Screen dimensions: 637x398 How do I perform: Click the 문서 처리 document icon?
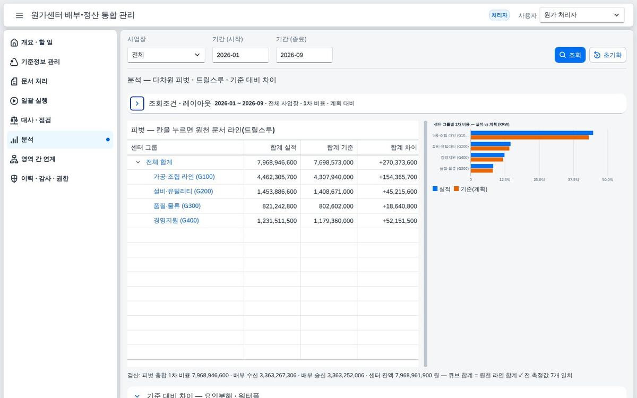pyautogui.click(x=14, y=81)
